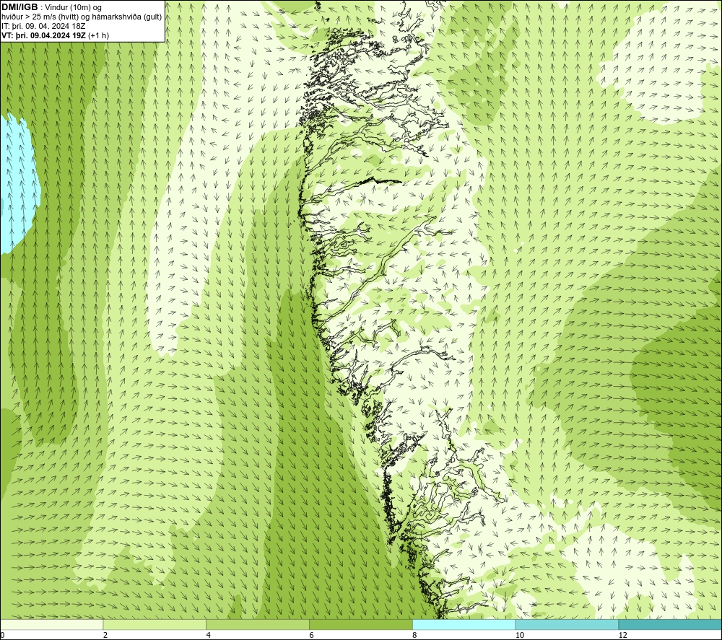Click the 6–8 m/s dark green legend swatch

point(361,624)
